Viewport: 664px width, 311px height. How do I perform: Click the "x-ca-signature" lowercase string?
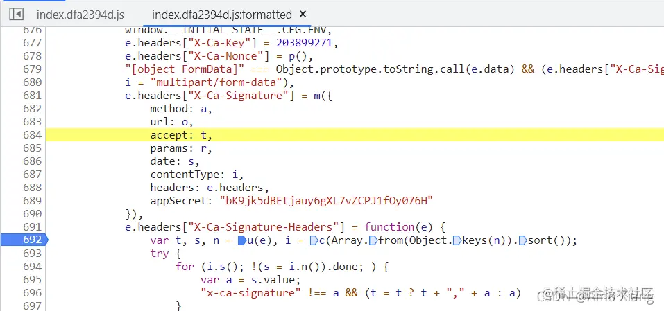point(250,293)
